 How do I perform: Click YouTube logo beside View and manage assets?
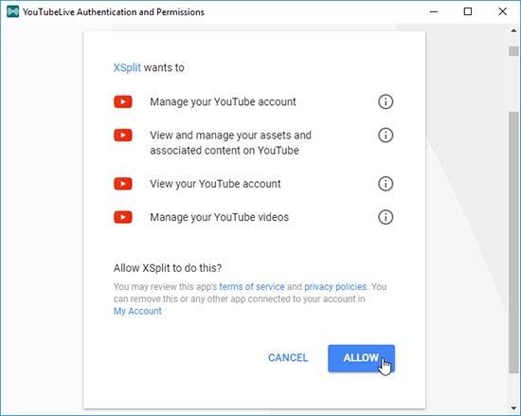pos(123,136)
